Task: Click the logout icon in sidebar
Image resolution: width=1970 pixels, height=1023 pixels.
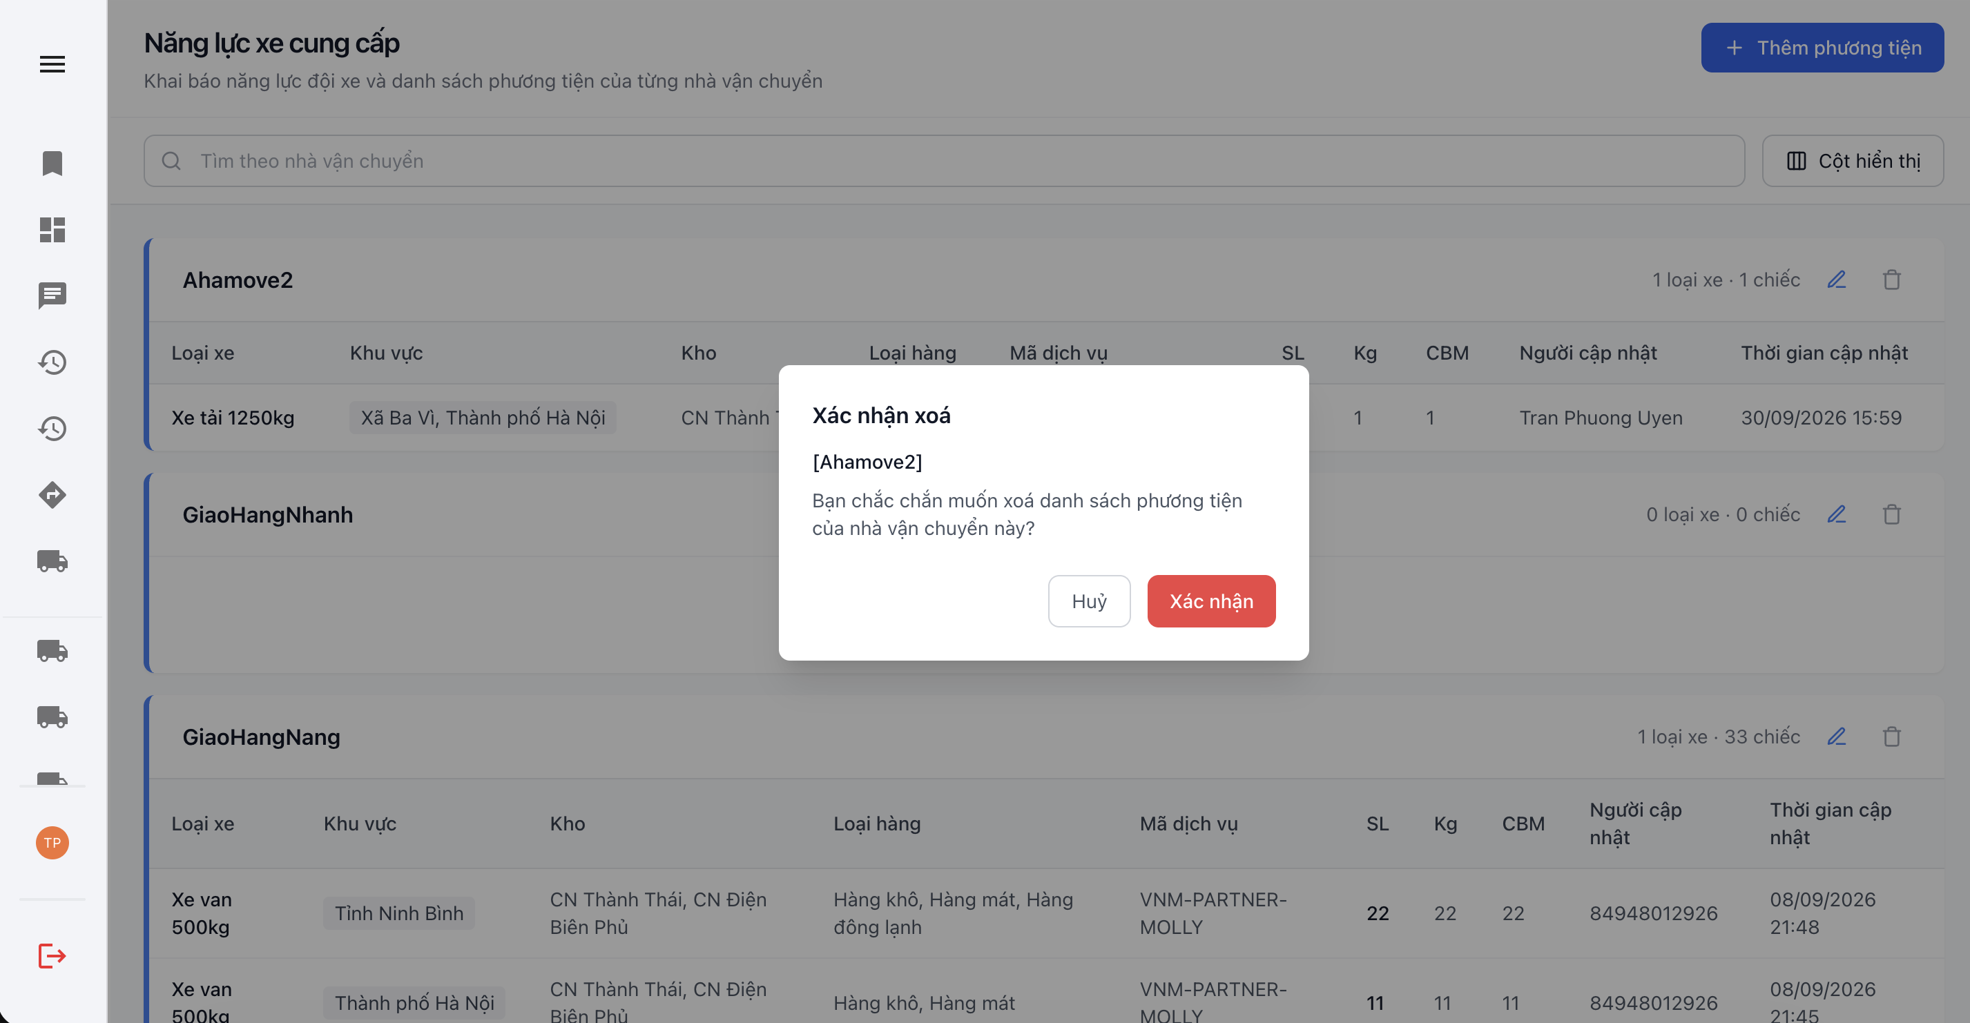Action: click(52, 956)
